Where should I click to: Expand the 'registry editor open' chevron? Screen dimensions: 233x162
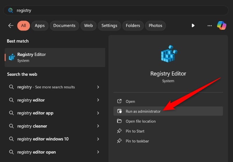pos(98,152)
